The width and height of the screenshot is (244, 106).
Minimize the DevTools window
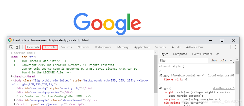click(x=210, y=40)
